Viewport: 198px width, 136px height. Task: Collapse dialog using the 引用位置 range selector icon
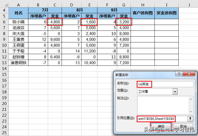coord(190,119)
